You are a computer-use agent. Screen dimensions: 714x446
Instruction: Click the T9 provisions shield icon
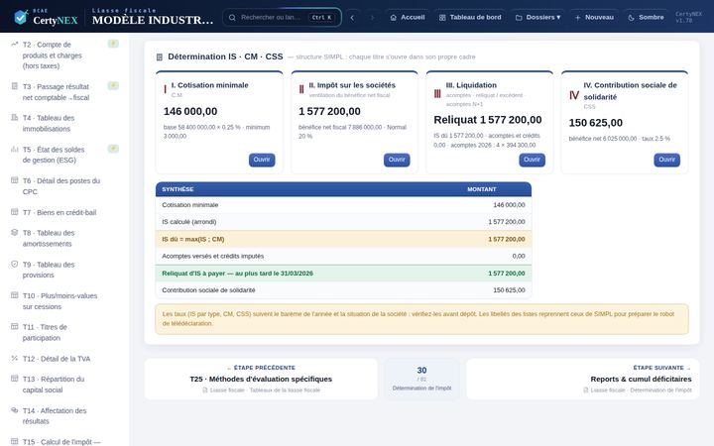pos(15,264)
